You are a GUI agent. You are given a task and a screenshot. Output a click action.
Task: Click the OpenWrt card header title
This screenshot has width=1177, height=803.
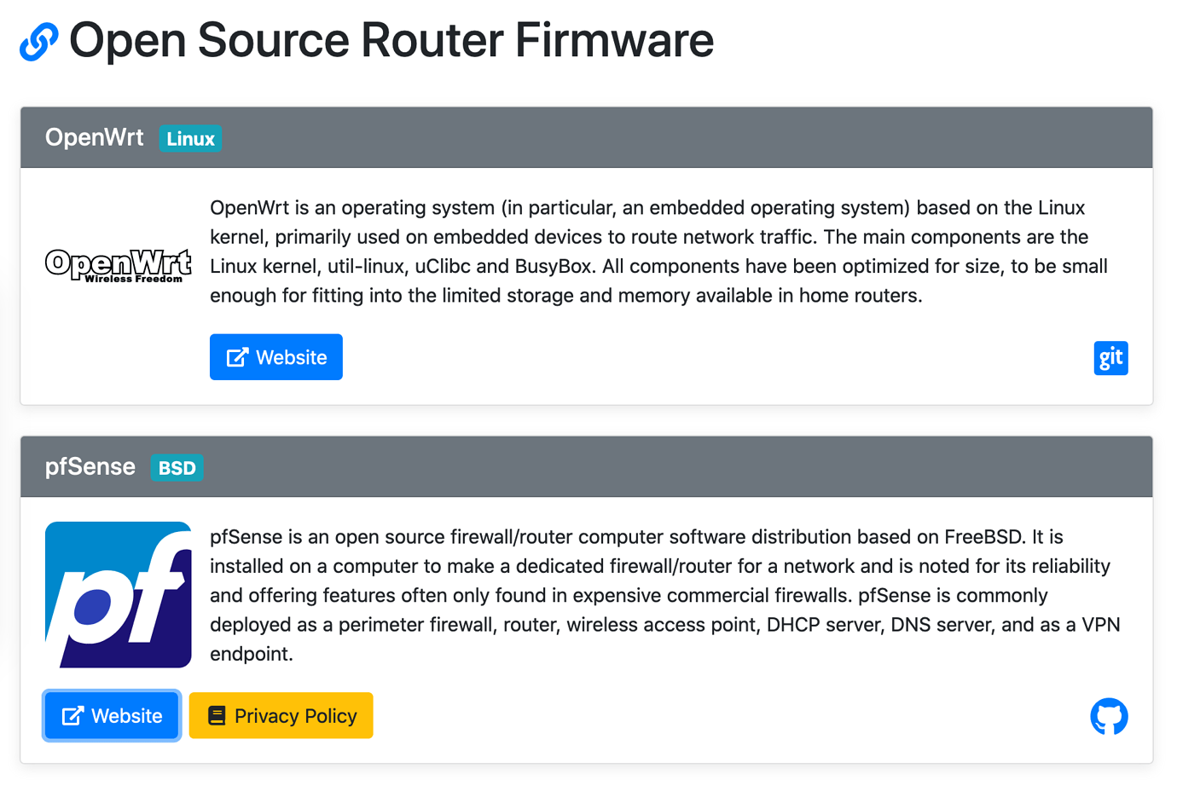pyautogui.click(x=94, y=137)
